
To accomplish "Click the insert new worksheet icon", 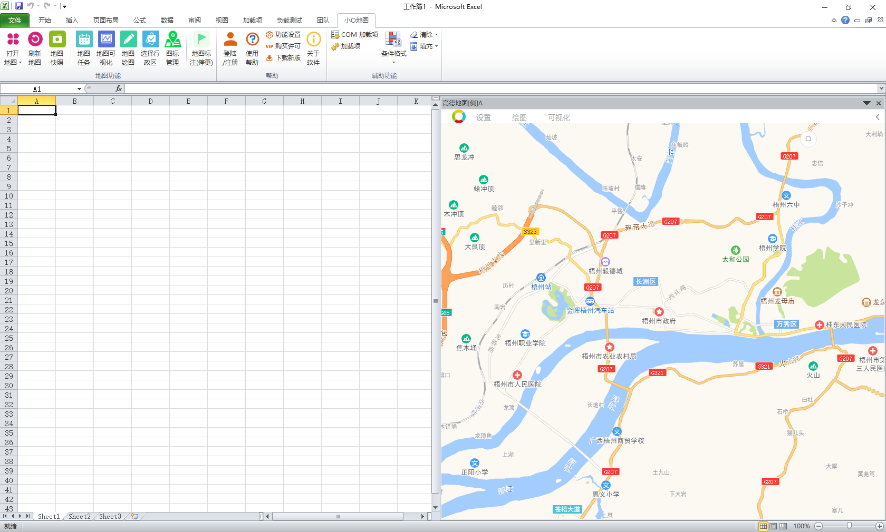I will 135,516.
